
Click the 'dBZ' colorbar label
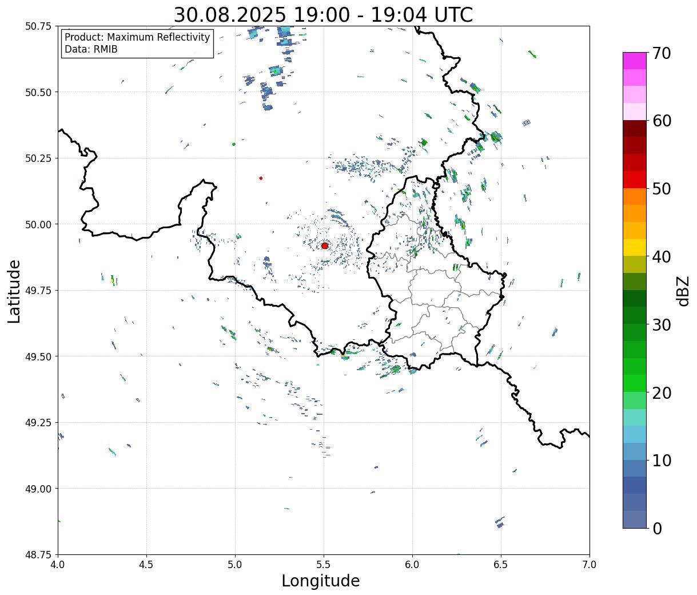[x=683, y=291]
